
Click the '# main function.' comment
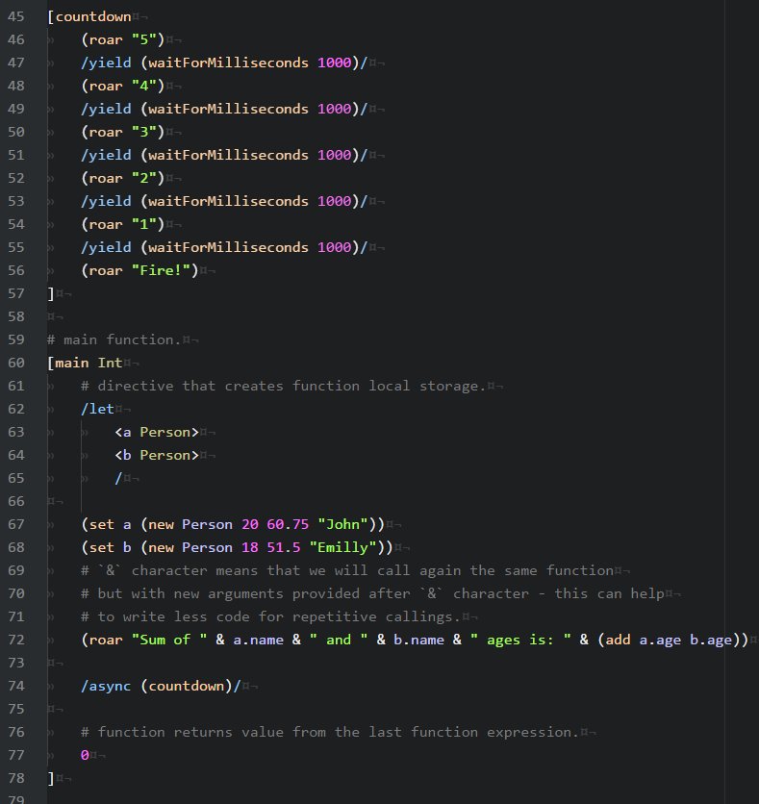pos(114,339)
